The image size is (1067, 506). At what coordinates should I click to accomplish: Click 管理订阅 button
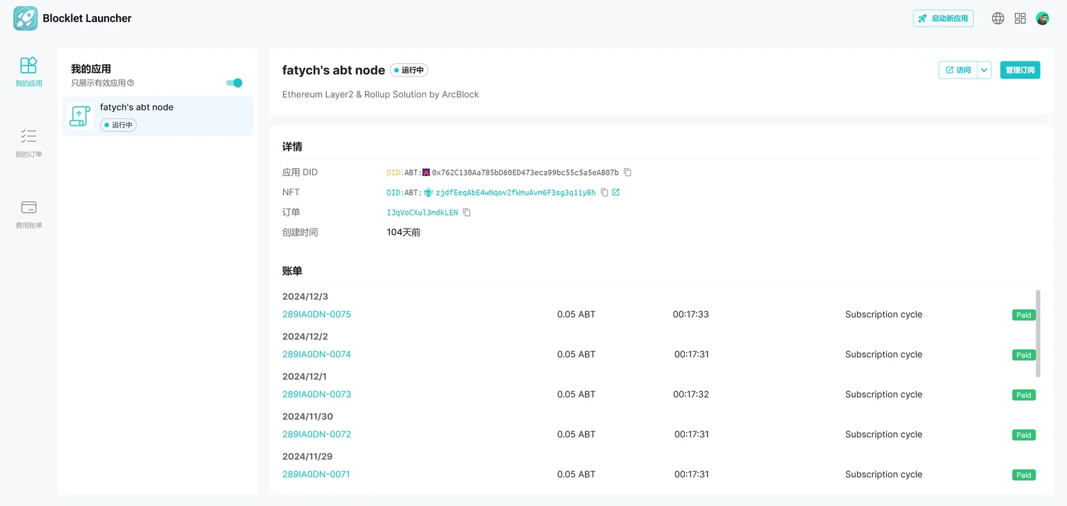click(1020, 70)
